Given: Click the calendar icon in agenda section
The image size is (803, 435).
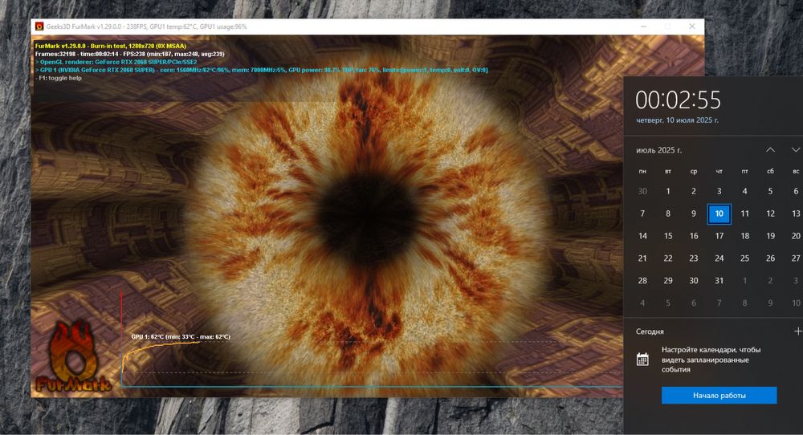Looking at the screenshot, I should (x=642, y=360).
